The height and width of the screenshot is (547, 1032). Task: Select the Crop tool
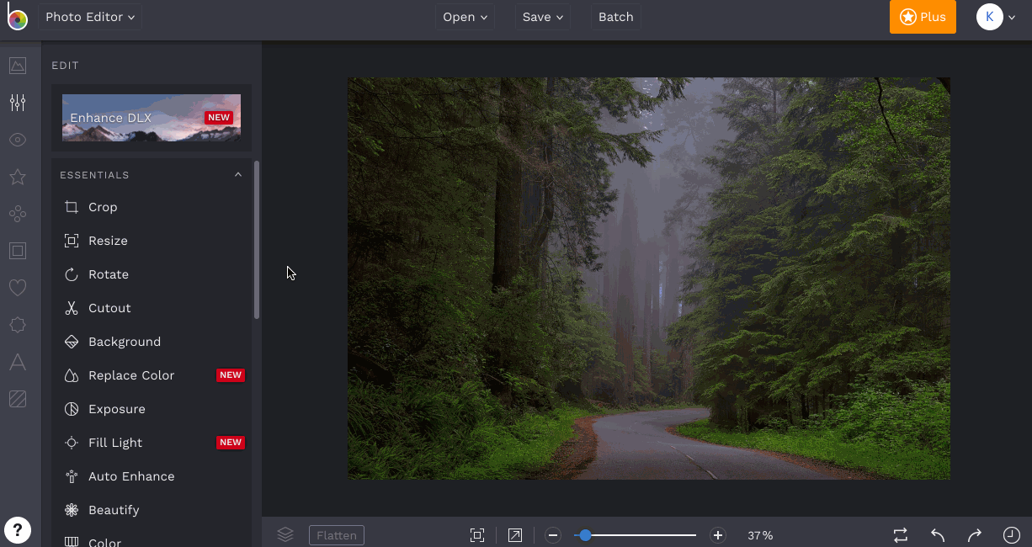(x=152, y=207)
